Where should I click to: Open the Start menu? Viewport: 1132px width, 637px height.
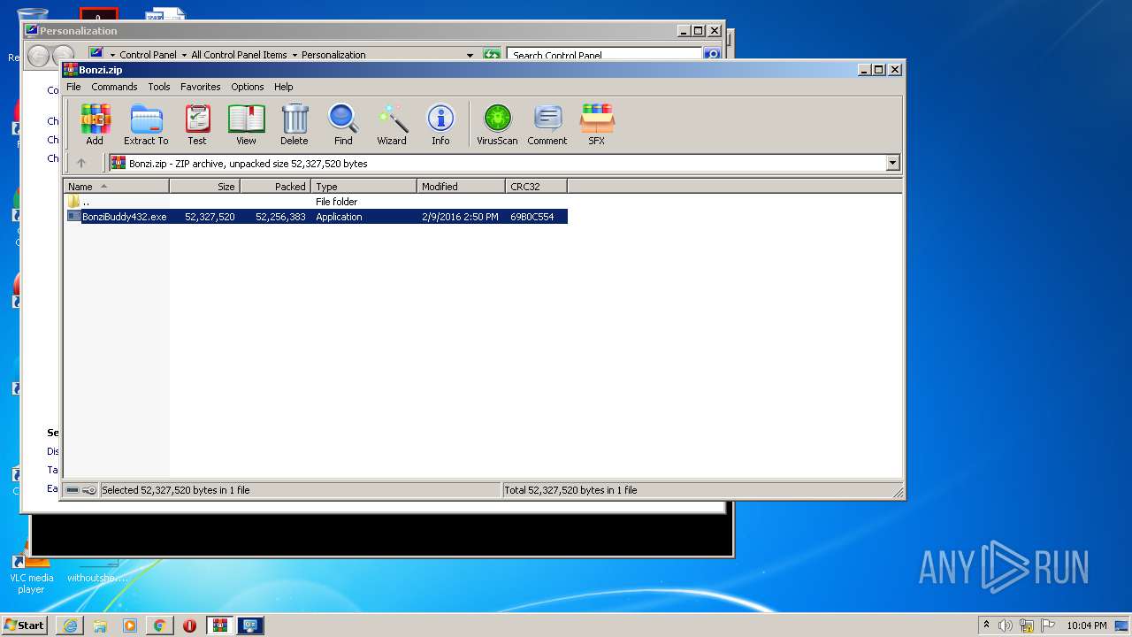click(24, 625)
